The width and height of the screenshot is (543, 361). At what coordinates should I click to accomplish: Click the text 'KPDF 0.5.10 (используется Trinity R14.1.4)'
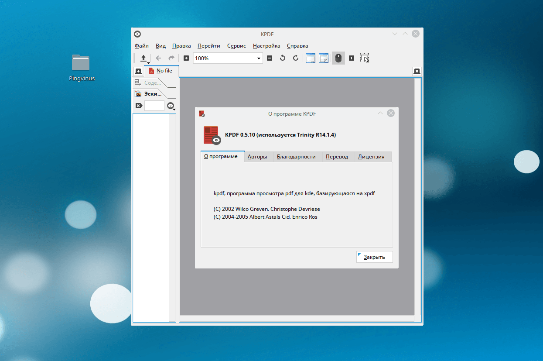point(280,135)
